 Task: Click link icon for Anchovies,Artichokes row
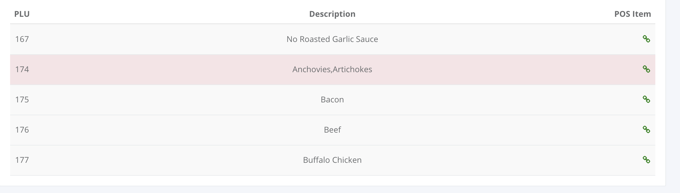646,69
